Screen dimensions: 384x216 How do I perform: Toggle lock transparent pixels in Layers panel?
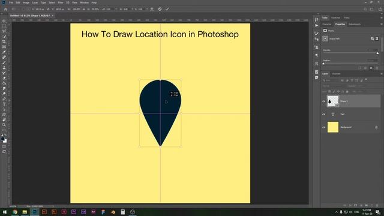329,91
